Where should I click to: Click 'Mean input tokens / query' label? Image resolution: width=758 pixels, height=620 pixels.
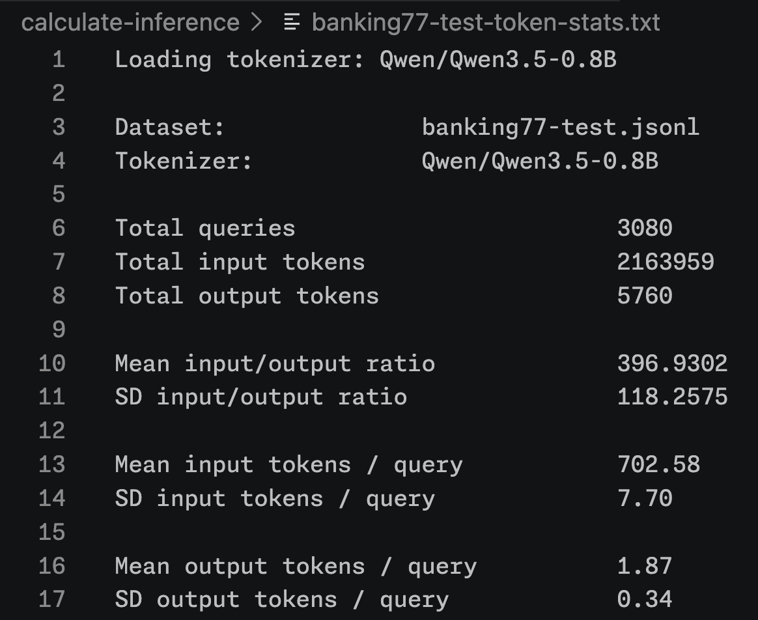click(288, 465)
